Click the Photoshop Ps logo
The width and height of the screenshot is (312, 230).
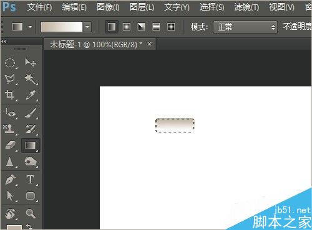point(9,7)
